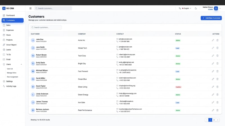Click the STATUS column header
The height and width of the screenshot is (126, 225).
tap(178, 34)
